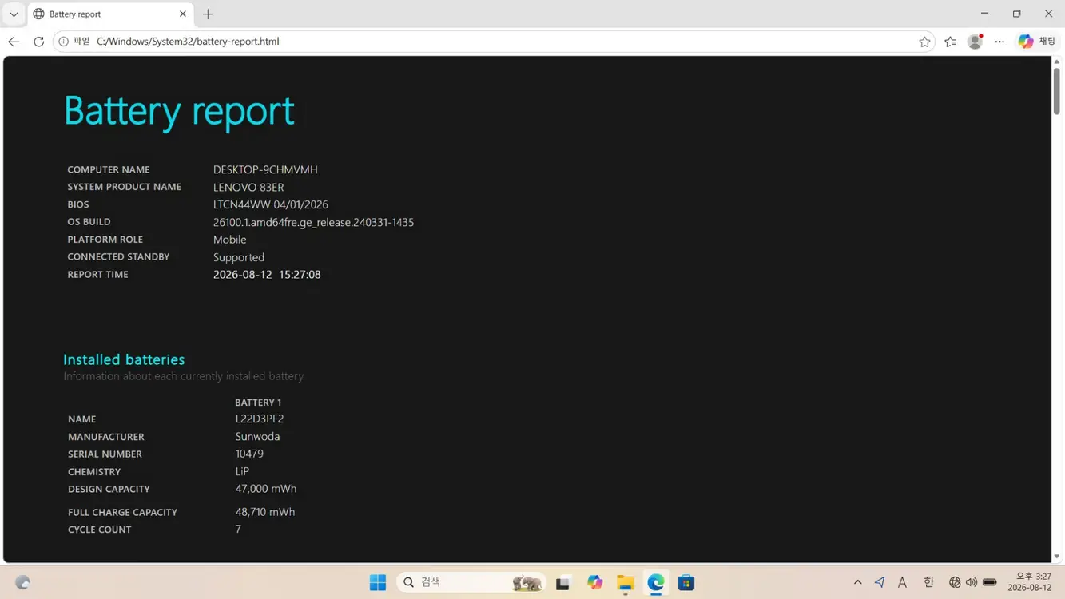Click the COMPUTER NAME label
The width and height of the screenshot is (1065, 599).
coord(109,169)
